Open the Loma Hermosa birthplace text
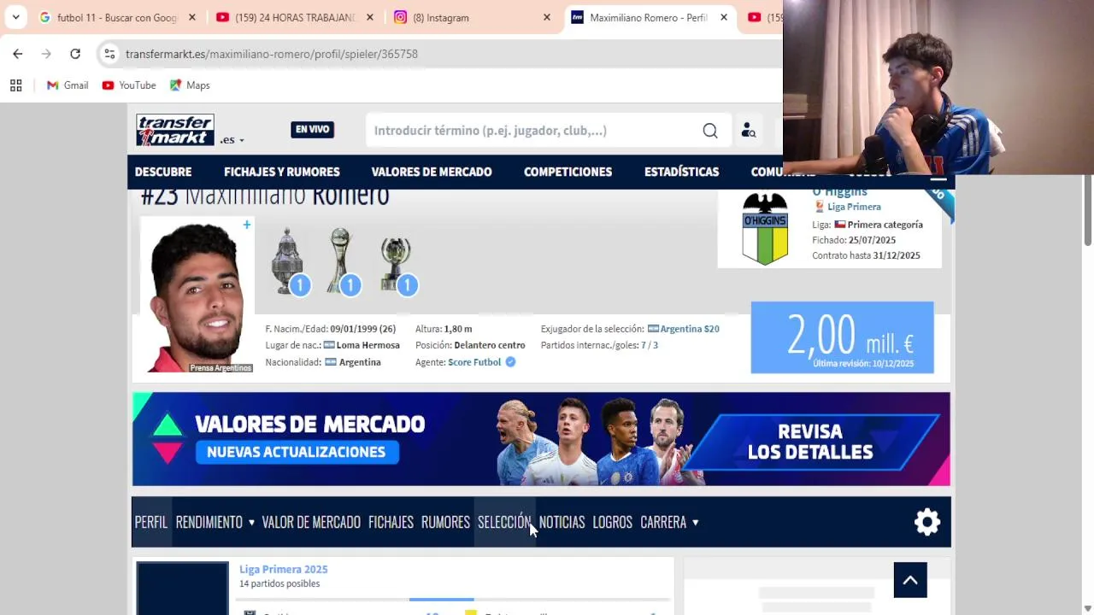1094x615 pixels. [368, 345]
